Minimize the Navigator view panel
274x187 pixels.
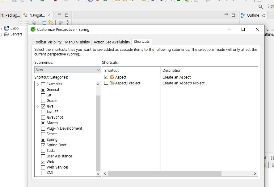click(x=60, y=15)
